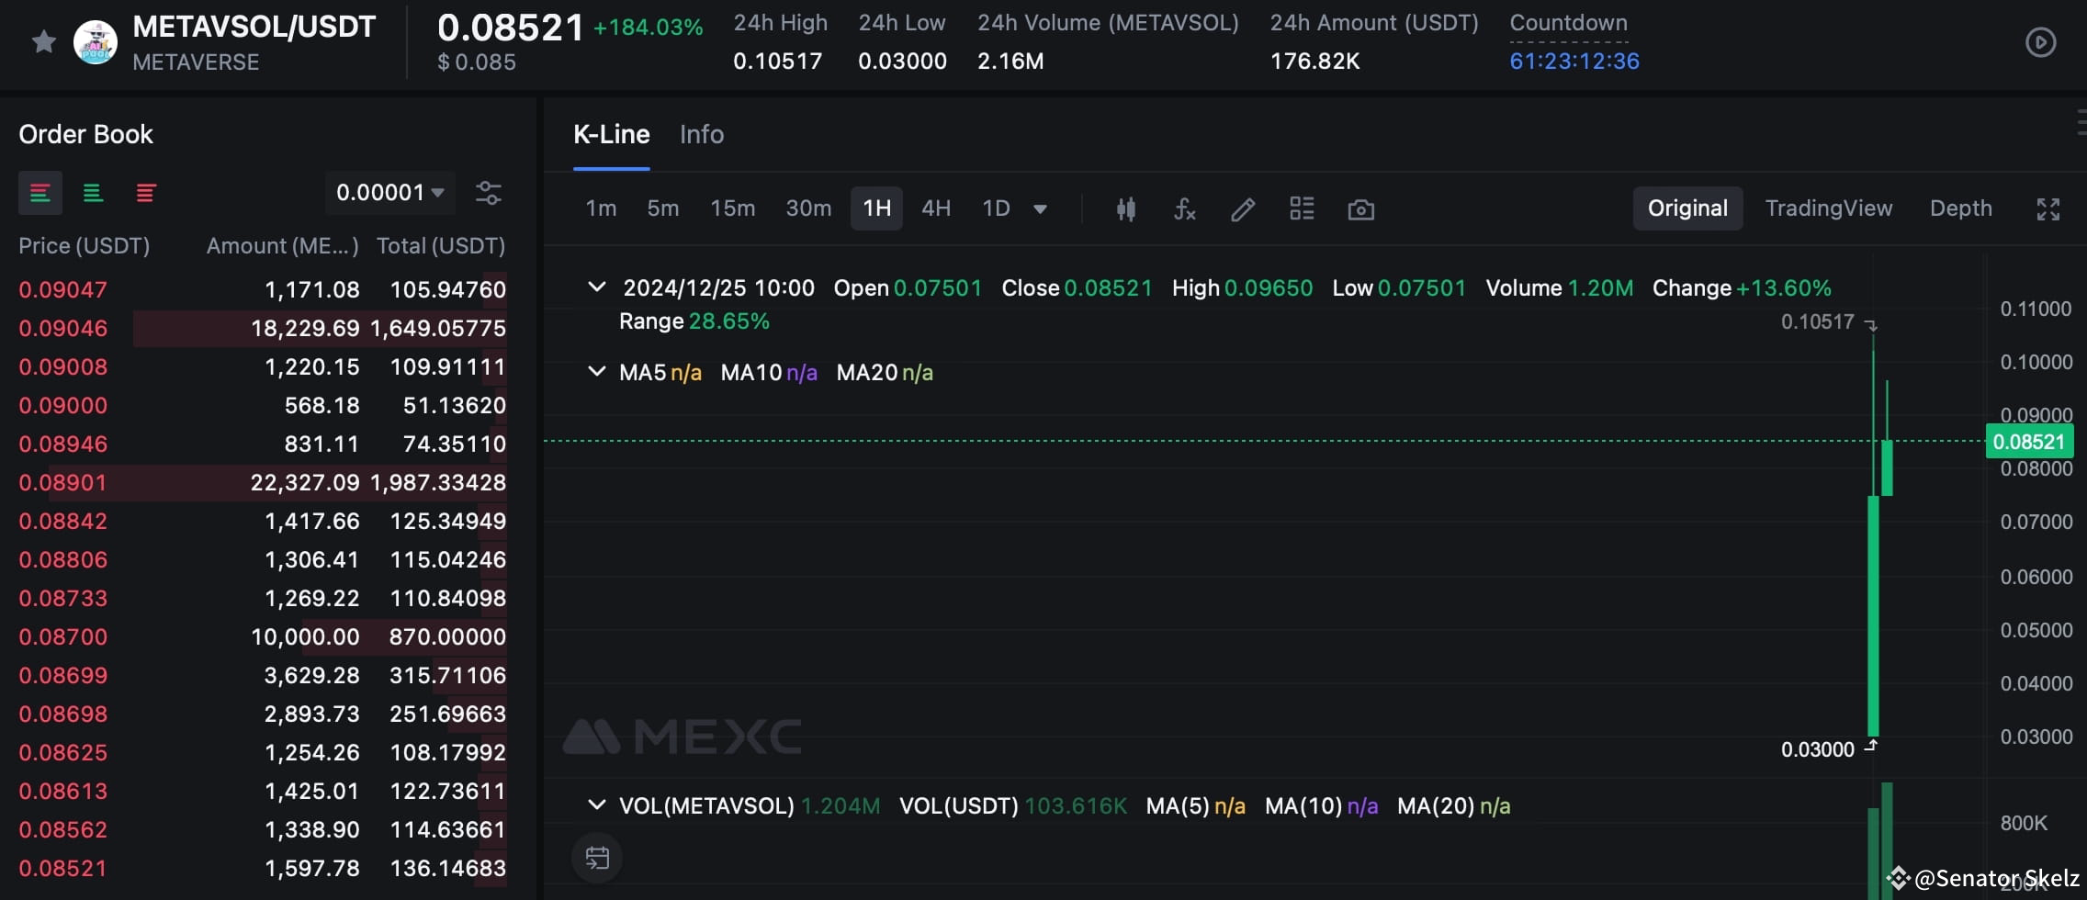Take a chart snapshot with camera
This screenshot has height=900, width=2087.
[x=1360, y=209]
